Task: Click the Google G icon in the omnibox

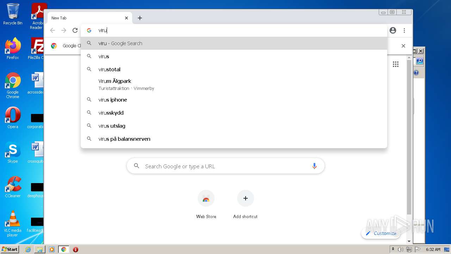Action: (89, 30)
